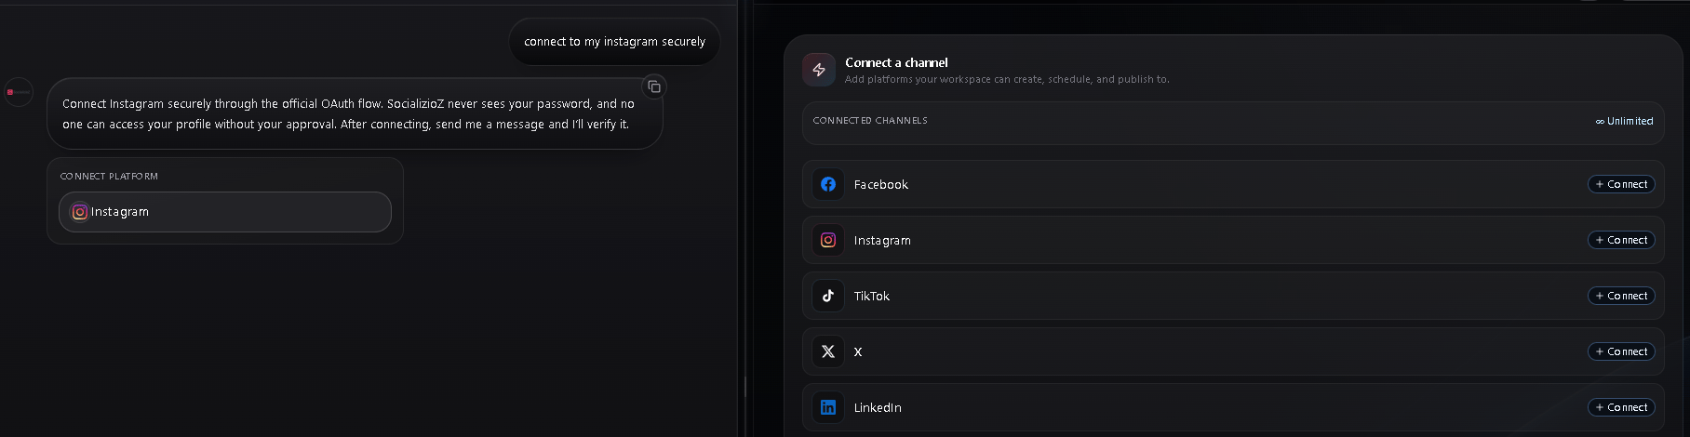
Task: Click the 'Add platforms your workspace can create' subtitle
Action: pos(1007,80)
